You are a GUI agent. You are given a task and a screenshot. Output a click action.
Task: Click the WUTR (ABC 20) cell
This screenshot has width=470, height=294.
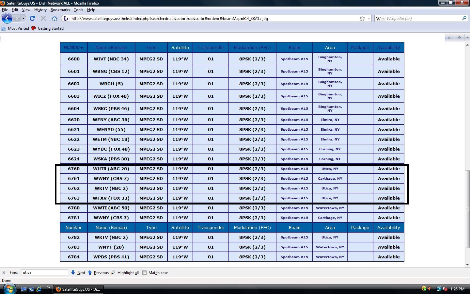111,169
